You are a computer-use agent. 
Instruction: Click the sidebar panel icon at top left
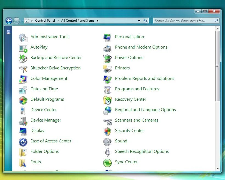9,32
